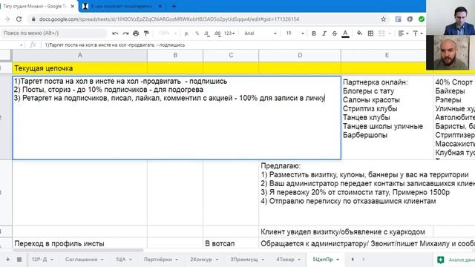Open font size 10 dropdown
Screen dimensions: 475x267
pos(295,33)
